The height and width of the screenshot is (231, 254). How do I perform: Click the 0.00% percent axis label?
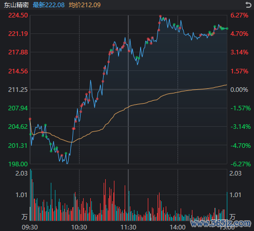click(x=239, y=89)
